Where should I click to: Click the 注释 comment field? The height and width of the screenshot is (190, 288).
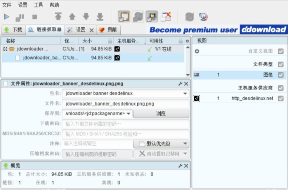point(97,144)
